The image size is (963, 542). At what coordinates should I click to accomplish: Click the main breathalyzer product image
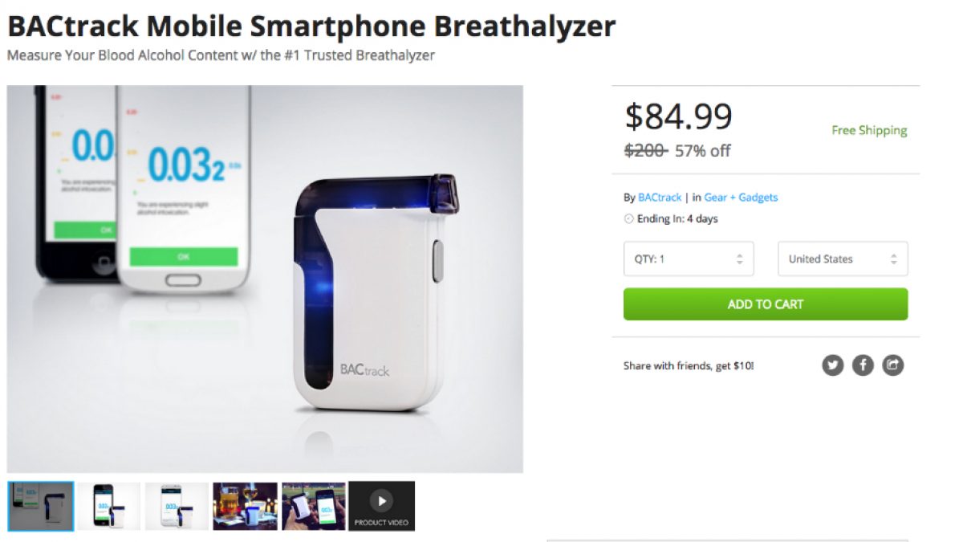pos(265,279)
